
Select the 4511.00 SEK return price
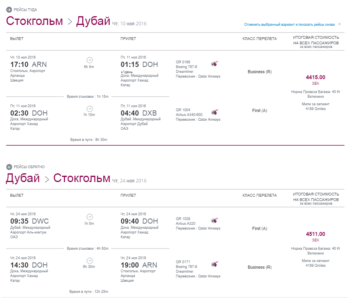coord(315,236)
